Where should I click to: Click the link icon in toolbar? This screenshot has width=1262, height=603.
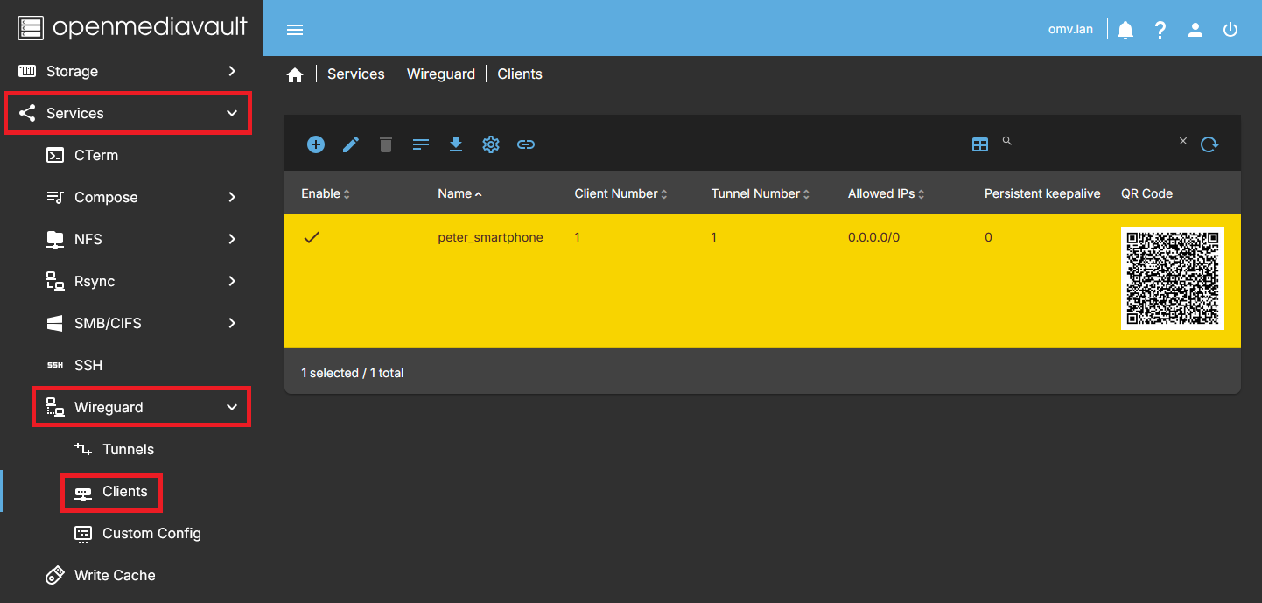coord(526,144)
